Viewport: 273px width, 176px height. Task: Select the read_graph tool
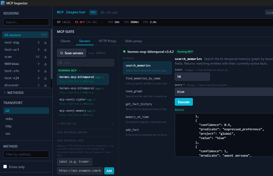pos(147,93)
